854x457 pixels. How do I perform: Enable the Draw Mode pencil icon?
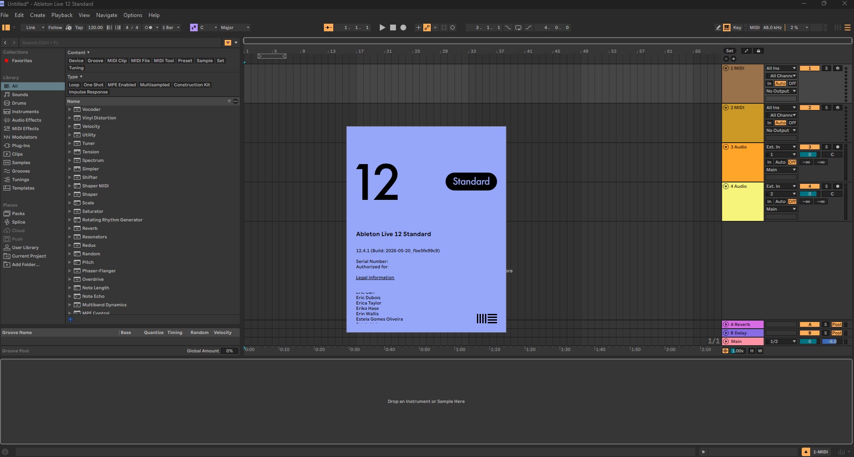click(x=718, y=28)
